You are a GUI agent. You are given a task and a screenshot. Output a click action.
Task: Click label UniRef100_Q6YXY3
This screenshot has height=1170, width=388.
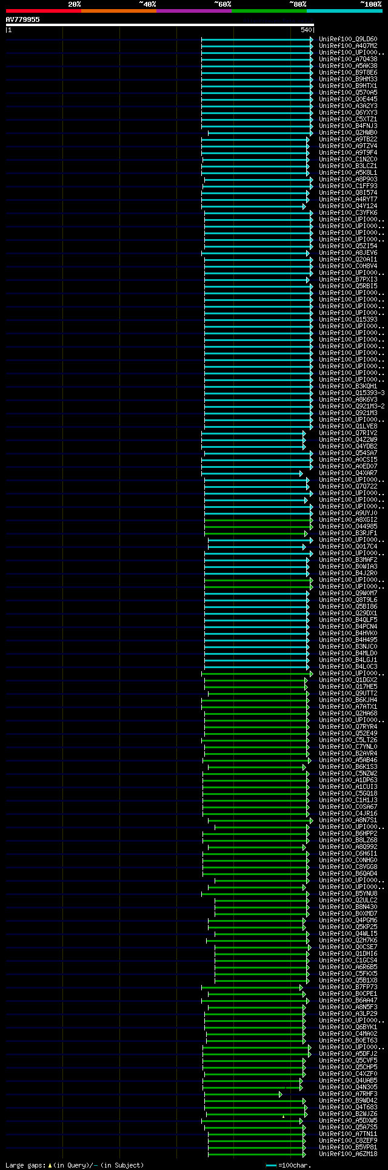(348, 113)
